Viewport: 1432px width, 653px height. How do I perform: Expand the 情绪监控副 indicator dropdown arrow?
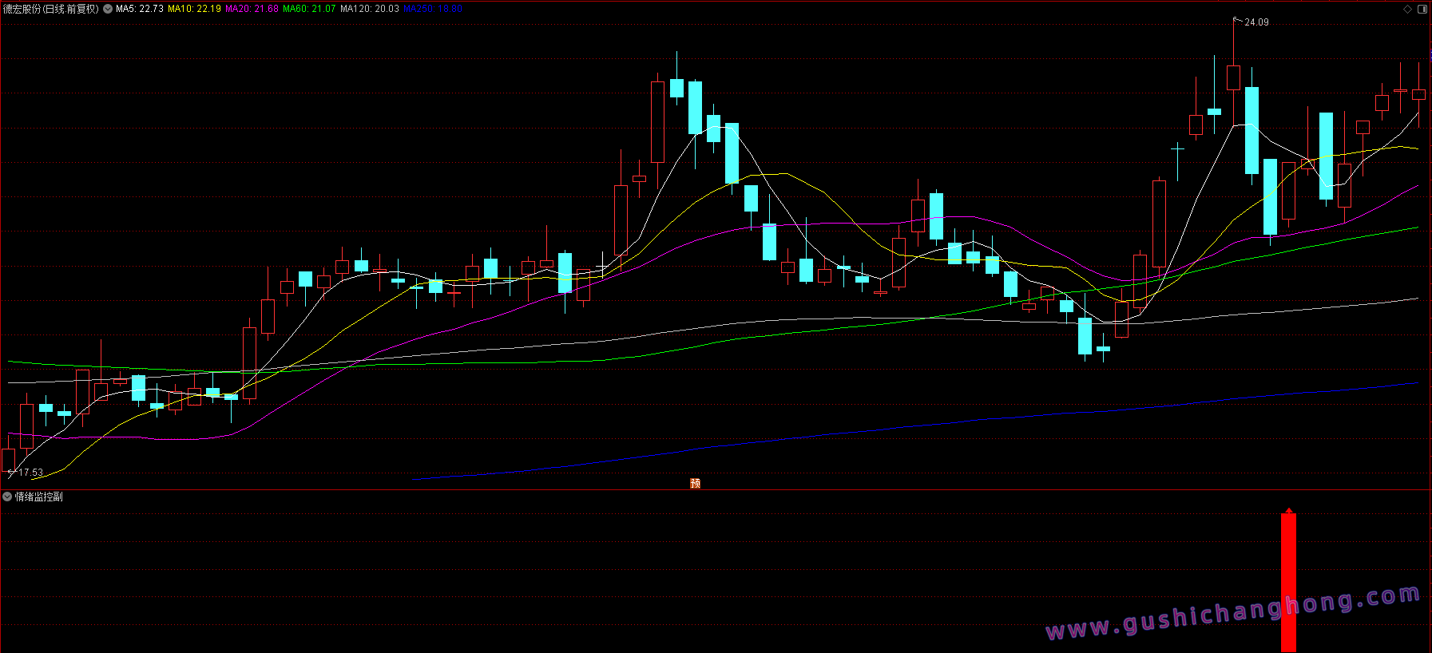(7, 497)
